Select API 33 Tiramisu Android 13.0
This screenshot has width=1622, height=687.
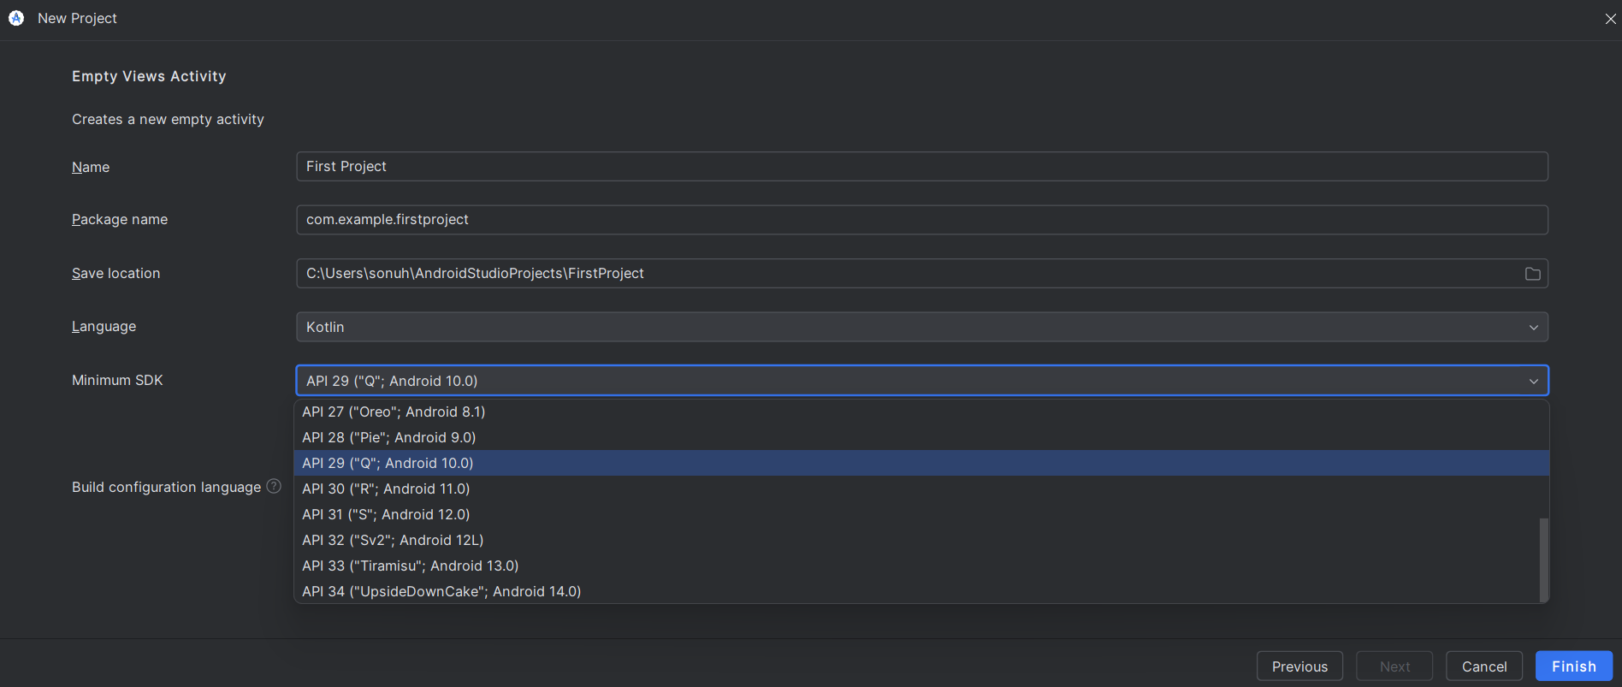click(x=411, y=566)
